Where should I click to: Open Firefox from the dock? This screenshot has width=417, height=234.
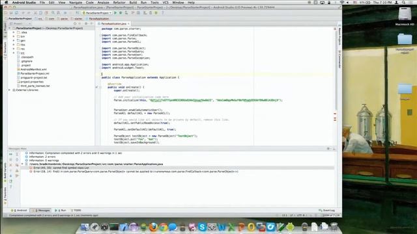153,227
